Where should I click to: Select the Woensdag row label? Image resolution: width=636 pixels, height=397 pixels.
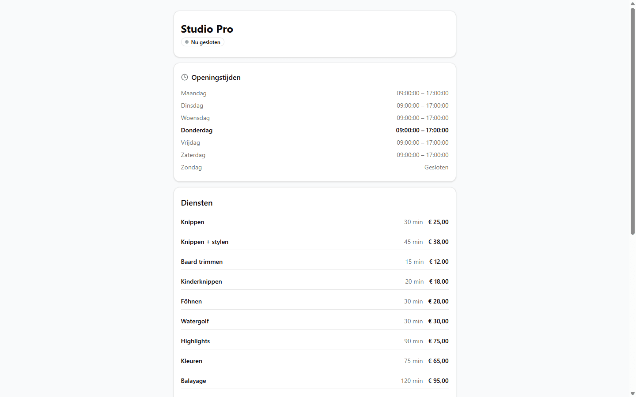(x=195, y=118)
